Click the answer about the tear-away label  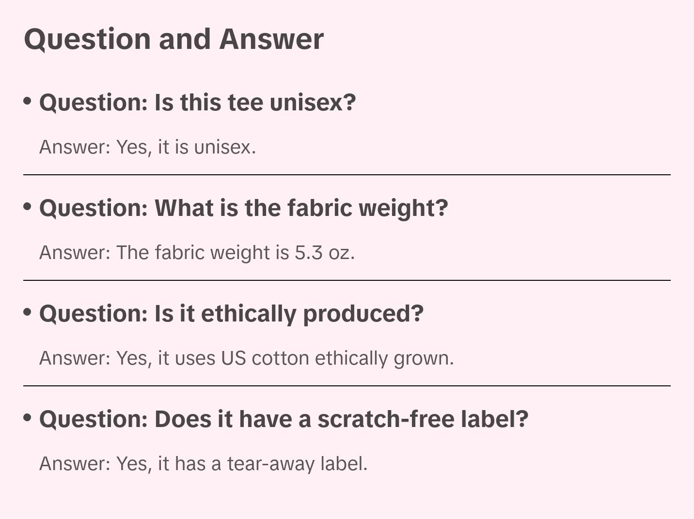coord(203,464)
